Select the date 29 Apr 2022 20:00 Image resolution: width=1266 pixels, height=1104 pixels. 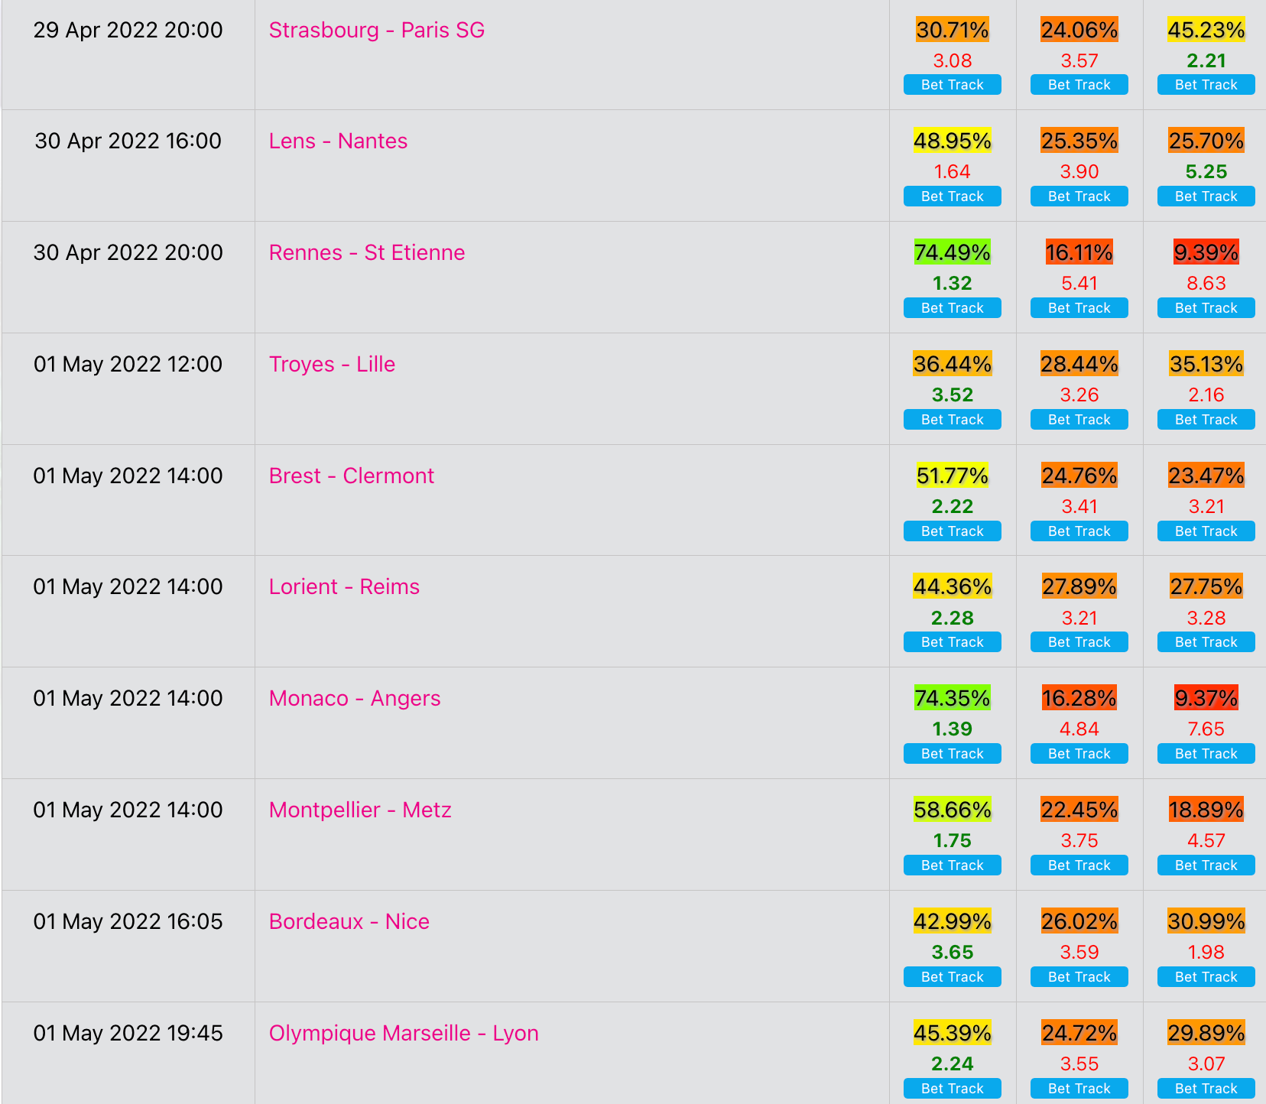coord(128,30)
